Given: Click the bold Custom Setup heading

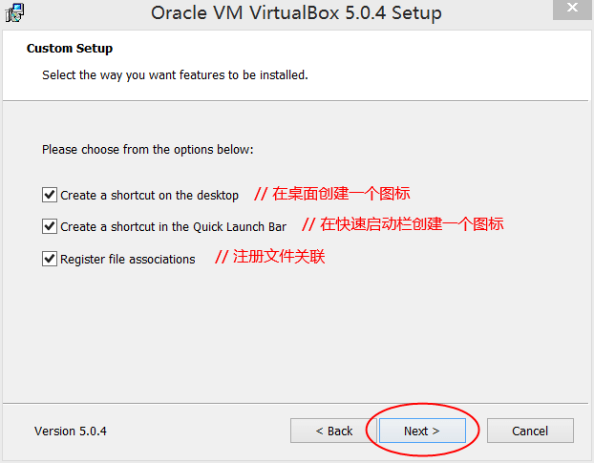Looking at the screenshot, I should pyautogui.click(x=70, y=49).
